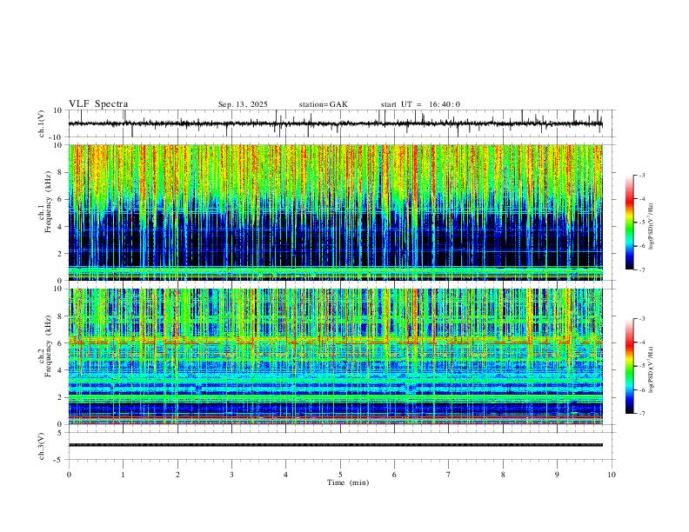
Task: Click the time axis tick label '2'
Action: (177, 475)
